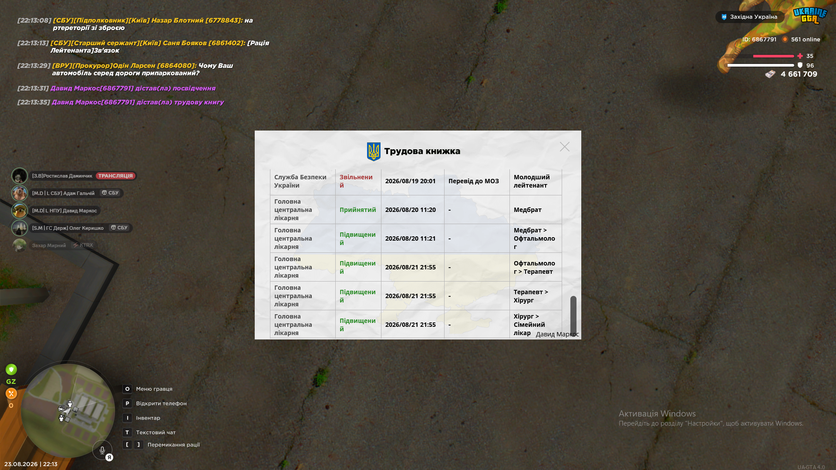Select the Офтальмолог > Терапевт cell
Image resolution: width=836 pixels, height=470 pixels.
[x=536, y=267]
